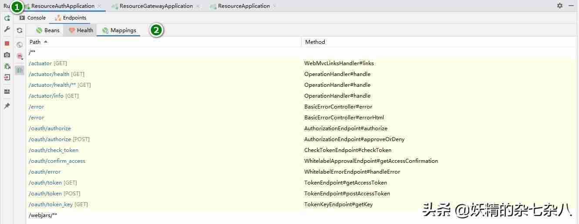579x224 pixels.
Task: Click the camera thread dump icon
Action: (7, 55)
